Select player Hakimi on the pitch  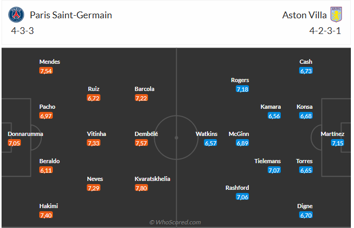pyautogui.click(x=48, y=206)
